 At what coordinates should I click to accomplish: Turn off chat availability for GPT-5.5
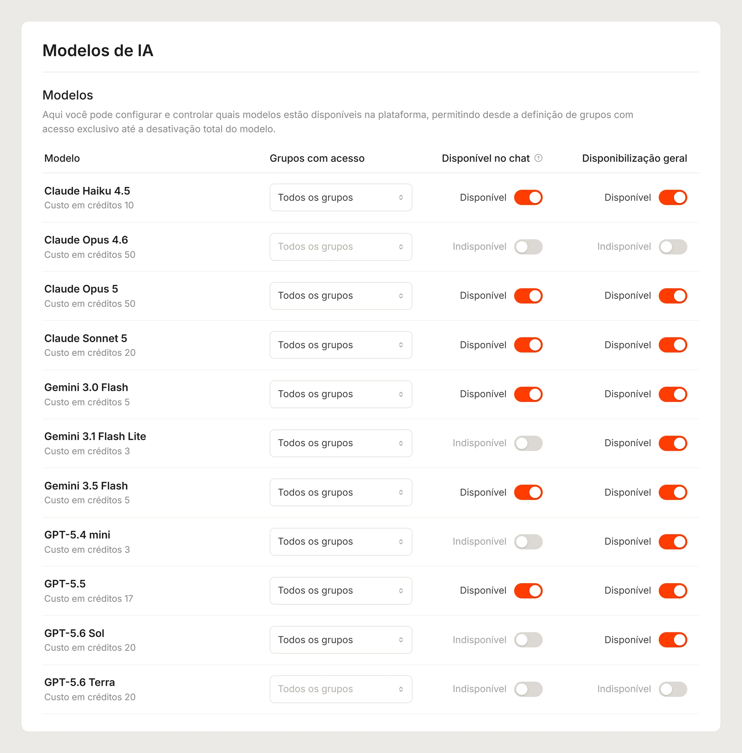[x=528, y=591]
